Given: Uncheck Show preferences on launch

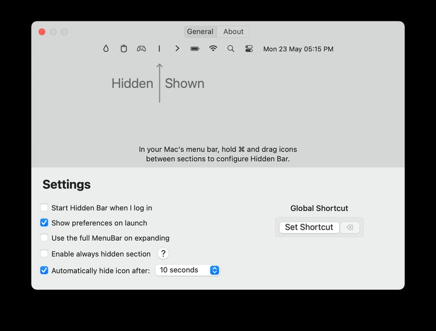Looking at the screenshot, I should pyautogui.click(x=44, y=222).
